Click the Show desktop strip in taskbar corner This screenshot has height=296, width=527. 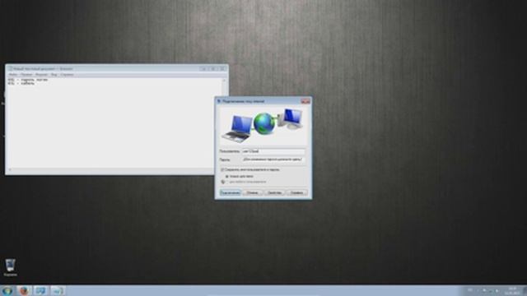[525, 290]
